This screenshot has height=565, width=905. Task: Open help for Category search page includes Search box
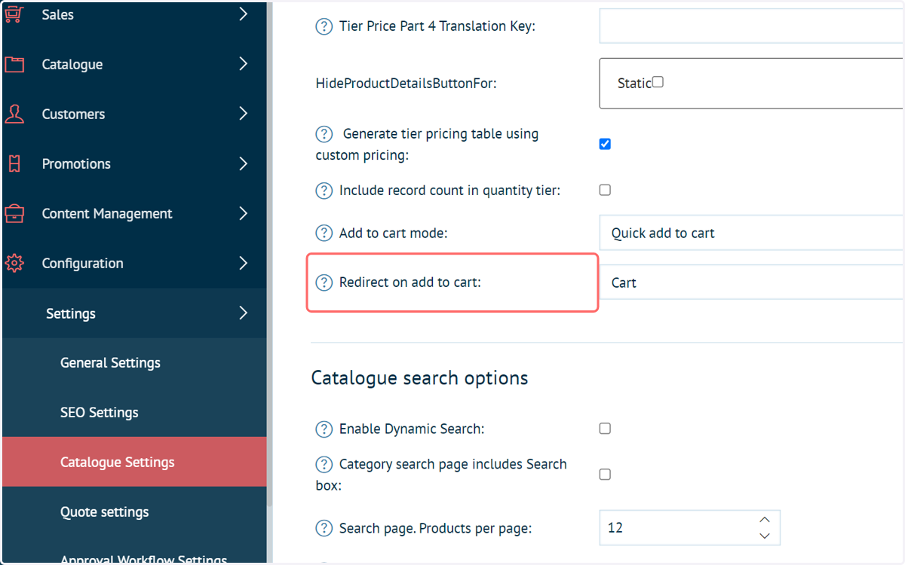[x=324, y=464]
